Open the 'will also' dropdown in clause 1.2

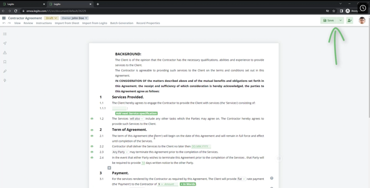point(136,119)
